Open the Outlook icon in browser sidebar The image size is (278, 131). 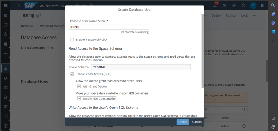(273, 32)
